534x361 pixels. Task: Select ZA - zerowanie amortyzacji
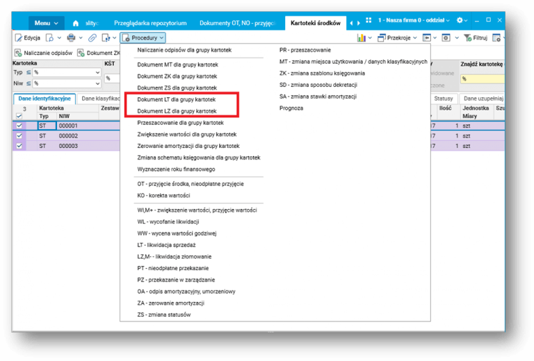tap(170, 303)
